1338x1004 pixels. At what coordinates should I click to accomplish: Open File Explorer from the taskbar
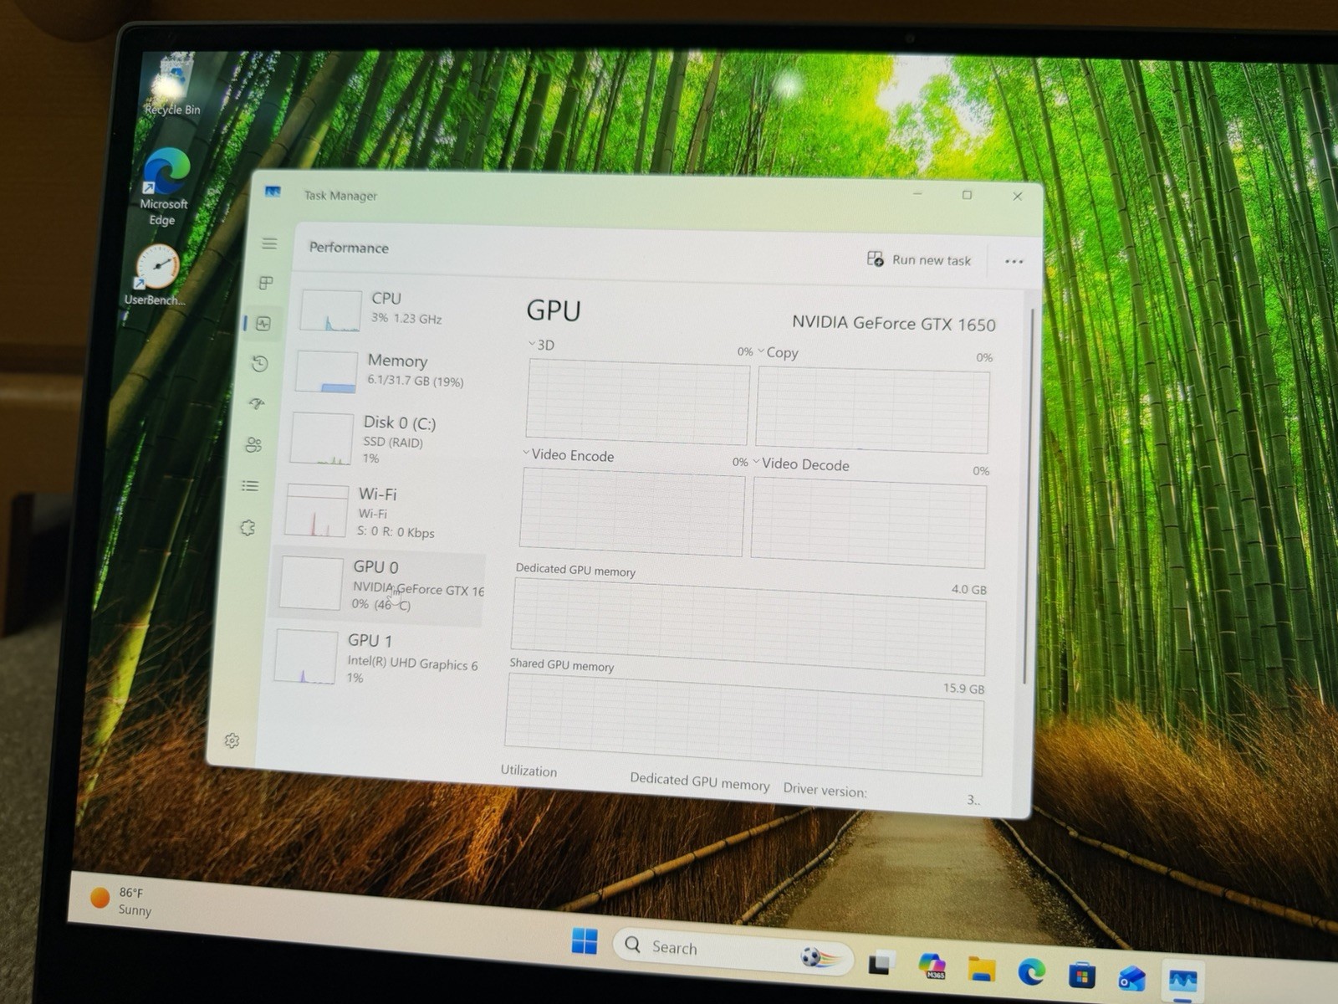pos(982,970)
